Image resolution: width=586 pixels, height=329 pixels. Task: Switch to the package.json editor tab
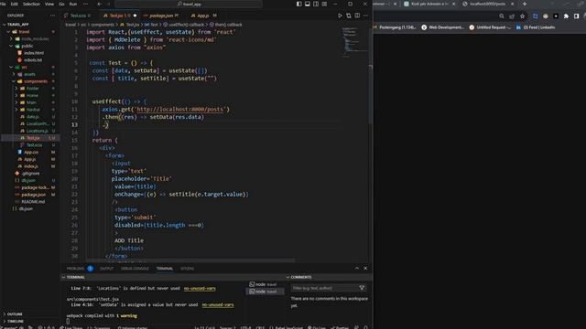161,16
